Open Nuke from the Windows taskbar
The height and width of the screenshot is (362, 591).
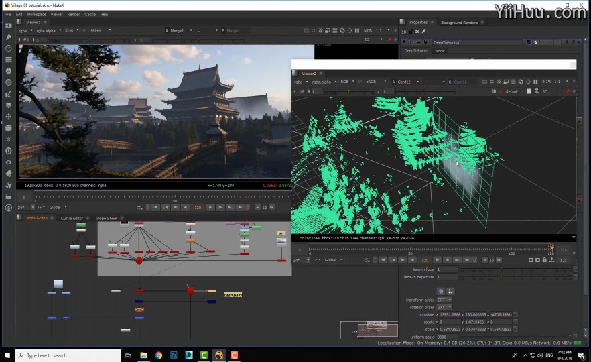click(219, 355)
